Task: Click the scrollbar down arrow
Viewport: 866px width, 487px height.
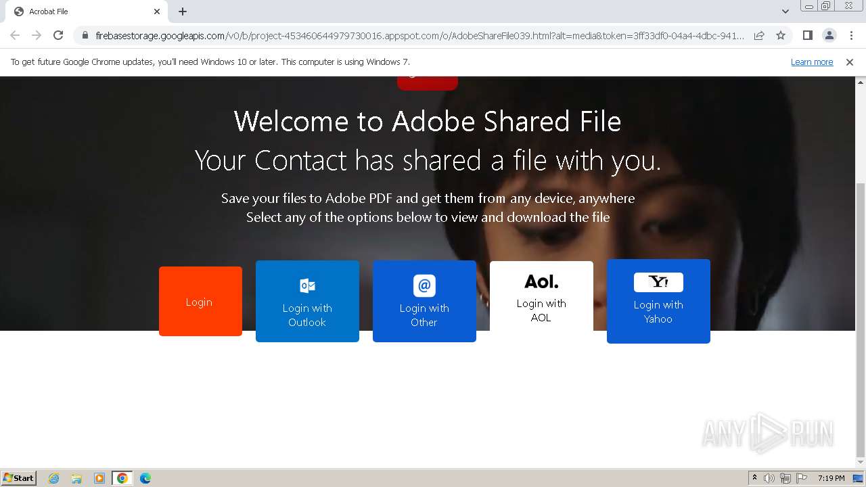Action: (861, 463)
